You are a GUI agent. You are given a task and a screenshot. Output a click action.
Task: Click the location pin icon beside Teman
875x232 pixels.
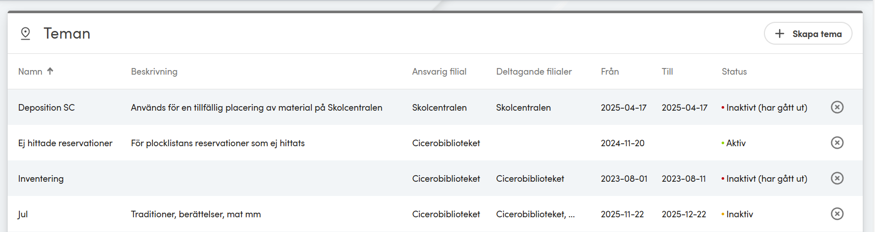coord(25,34)
